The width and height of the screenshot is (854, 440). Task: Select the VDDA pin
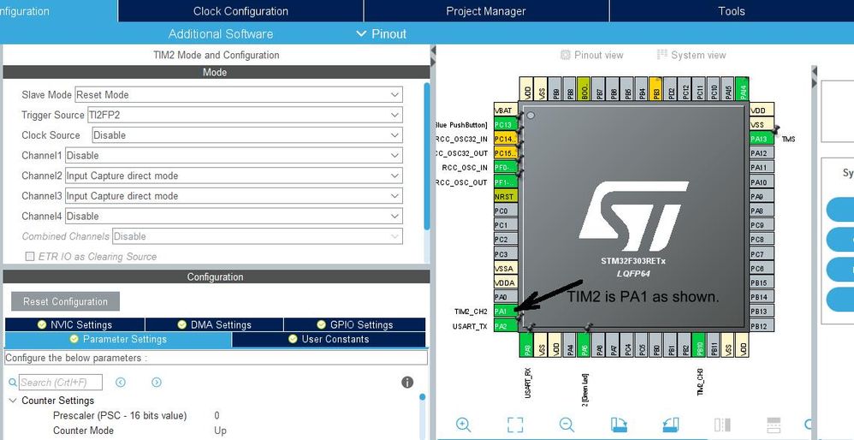(506, 282)
